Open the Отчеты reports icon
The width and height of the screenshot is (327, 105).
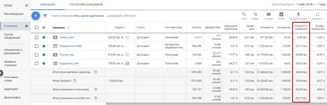click(x=281, y=14)
